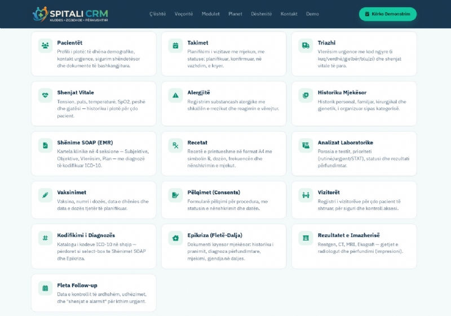This screenshot has width=451, height=316.
Task: Click the 'Regjistri i vizitorëve' description
Action: click(359, 205)
